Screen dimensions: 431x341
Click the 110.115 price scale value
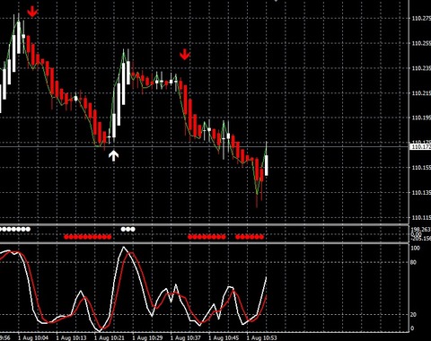click(421, 217)
